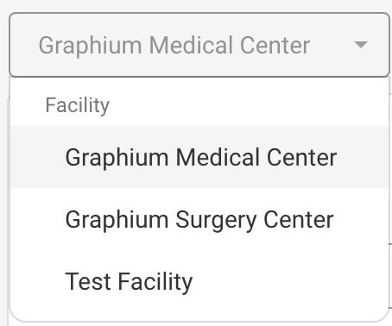
Task: Click empty area right of Facility header
Action: [x=248, y=105]
